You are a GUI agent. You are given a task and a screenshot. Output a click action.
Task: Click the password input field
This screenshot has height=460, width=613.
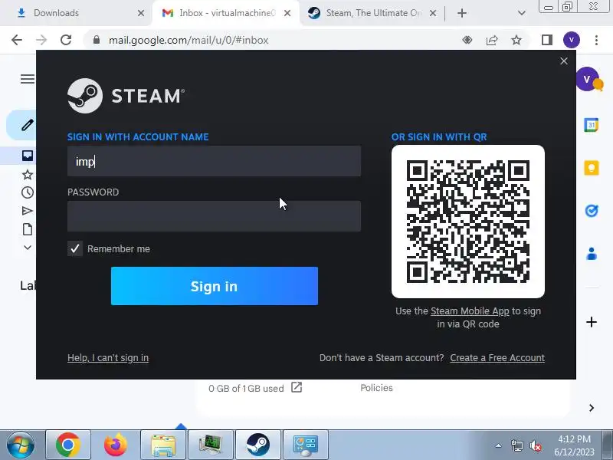(214, 216)
